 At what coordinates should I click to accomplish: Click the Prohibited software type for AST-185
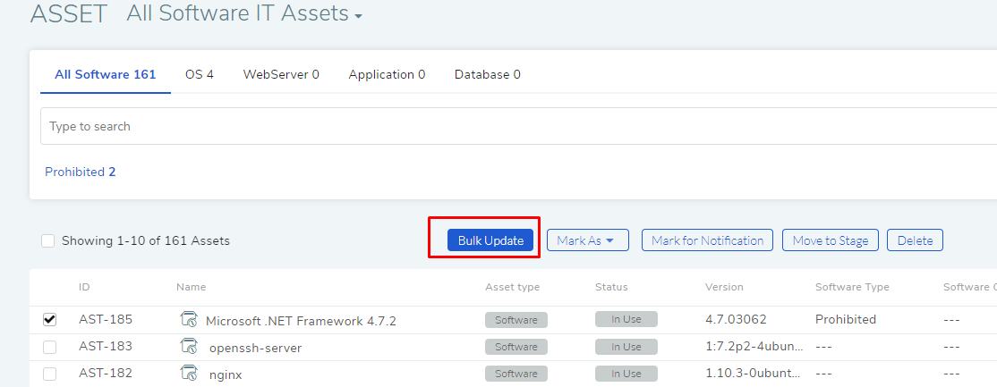point(846,319)
